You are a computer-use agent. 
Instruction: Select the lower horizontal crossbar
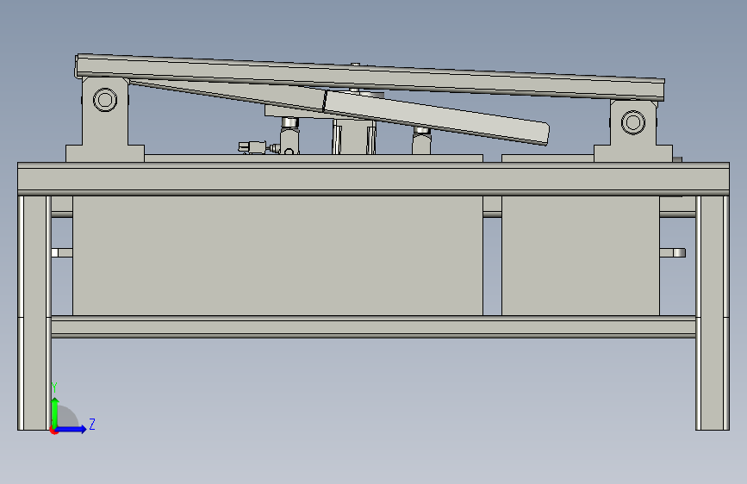pyautogui.click(x=374, y=326)
